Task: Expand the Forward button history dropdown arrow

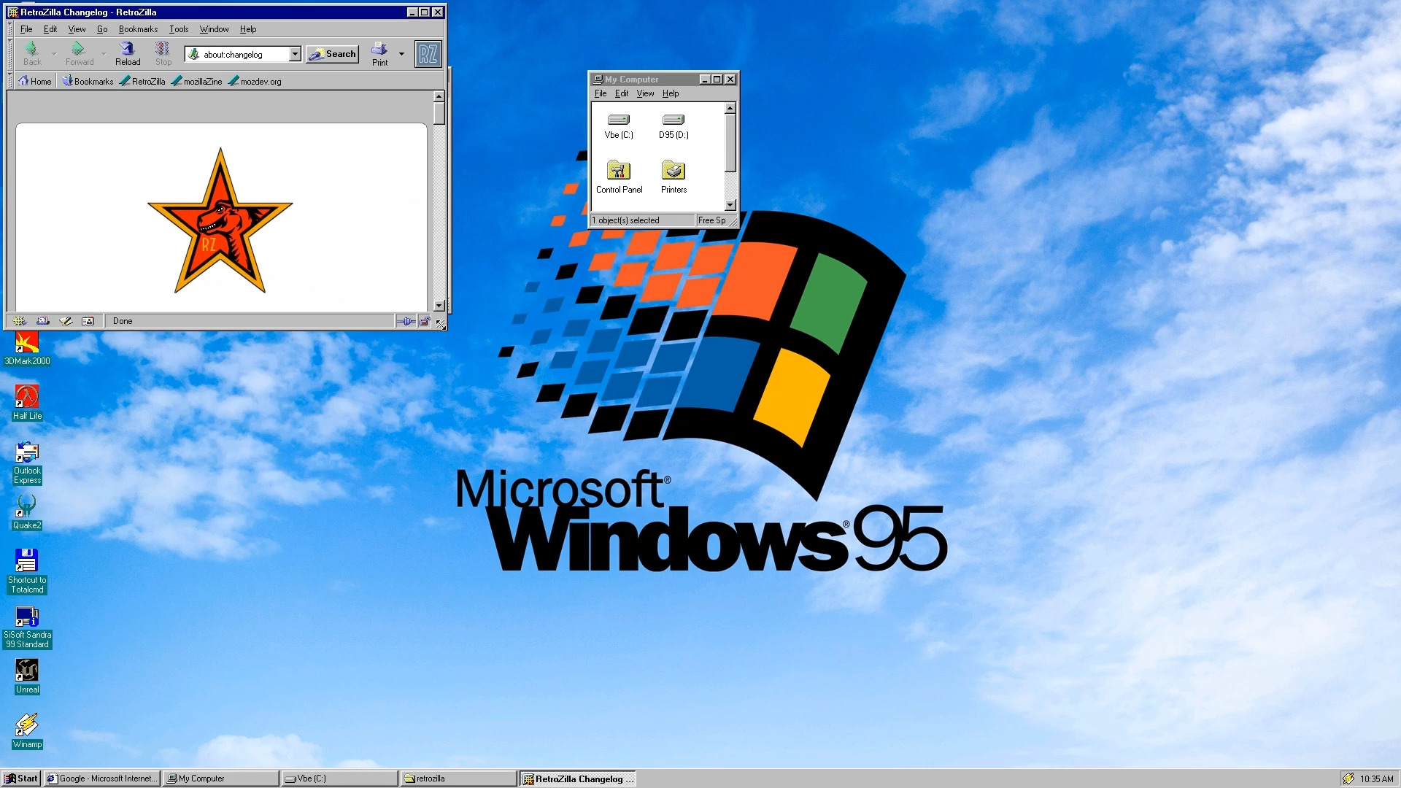Action: 104,54
